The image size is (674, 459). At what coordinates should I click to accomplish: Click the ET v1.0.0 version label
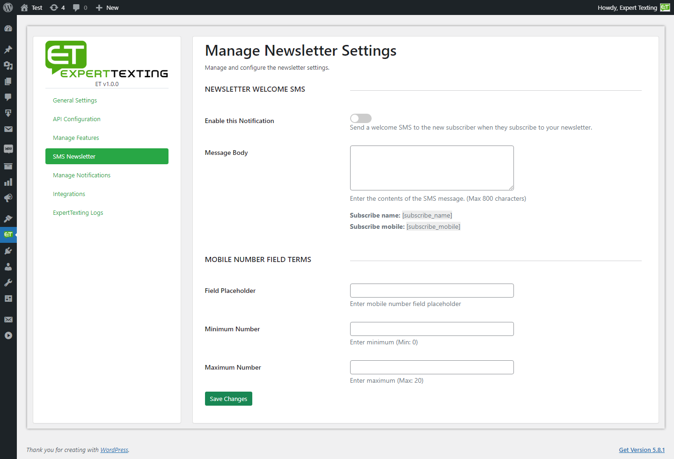click(x=107, y=84)
